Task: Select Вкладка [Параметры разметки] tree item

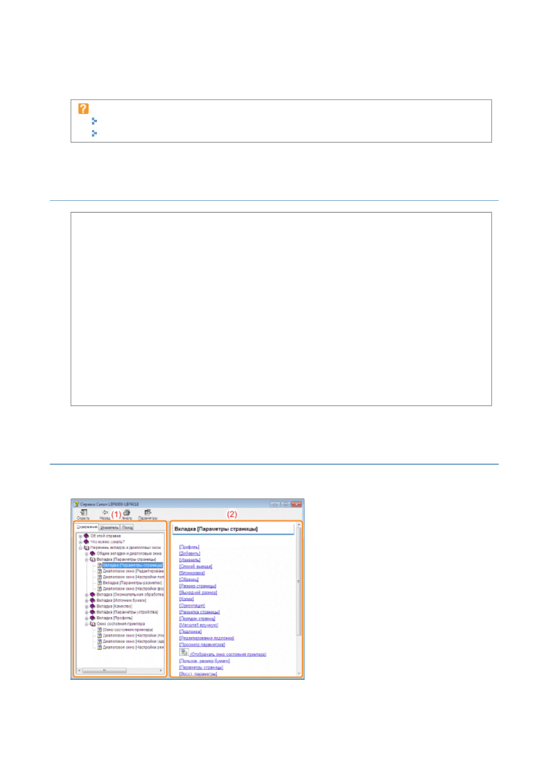Action: 132,583
